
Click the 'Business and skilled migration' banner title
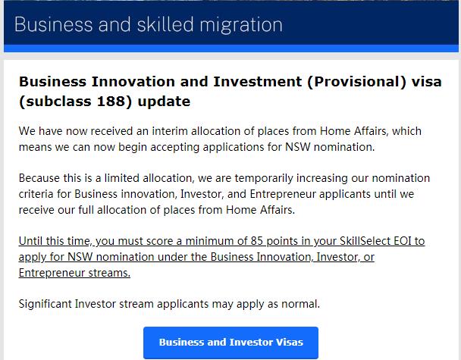[x=149, y=24]
